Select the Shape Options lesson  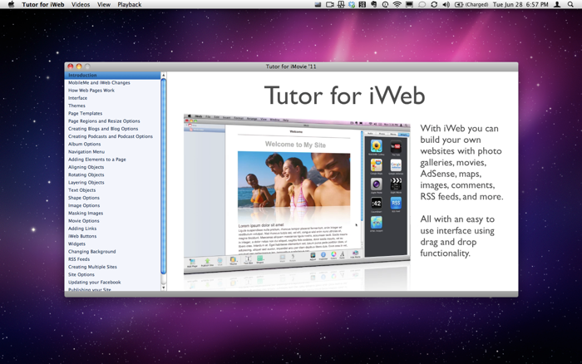(x=83, y=198)
